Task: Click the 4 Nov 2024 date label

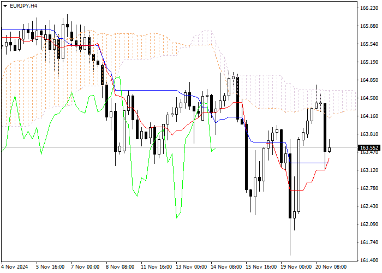Action: [15, 267]
